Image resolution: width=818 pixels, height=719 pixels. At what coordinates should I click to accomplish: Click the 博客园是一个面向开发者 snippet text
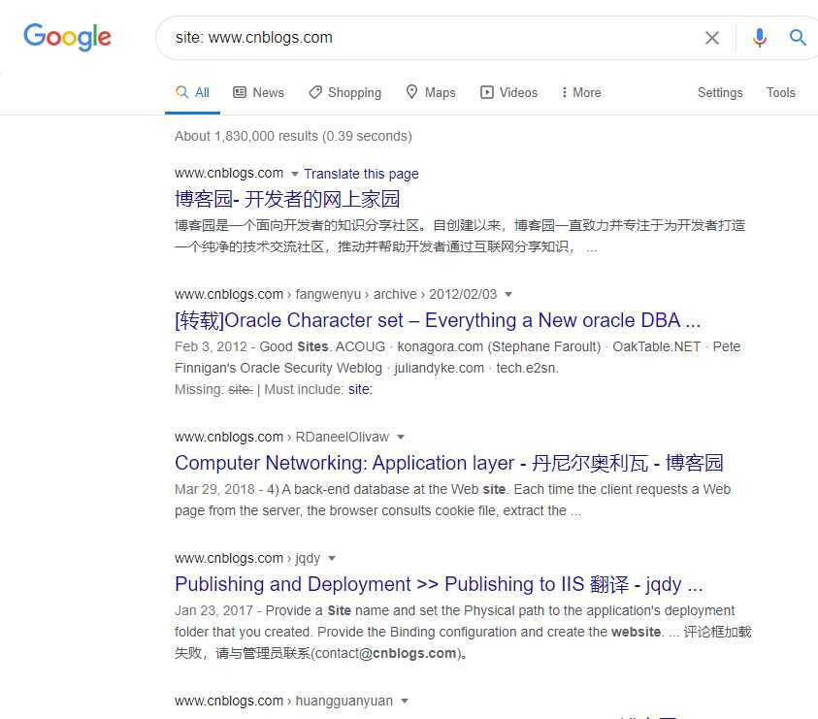[x=460, y=236]
